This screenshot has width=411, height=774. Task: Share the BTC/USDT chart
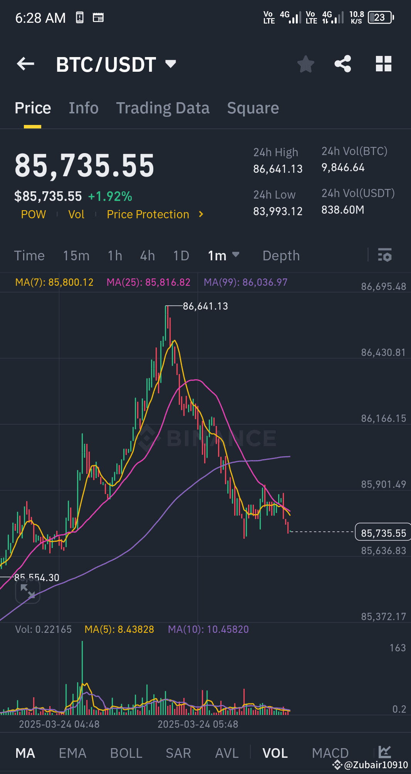click(x=343, y=64)
